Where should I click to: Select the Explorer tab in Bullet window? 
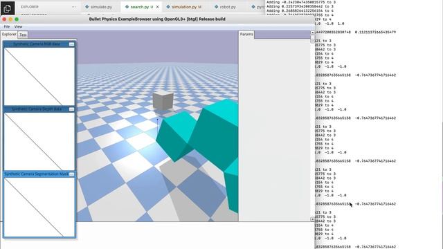pos(9,34)
